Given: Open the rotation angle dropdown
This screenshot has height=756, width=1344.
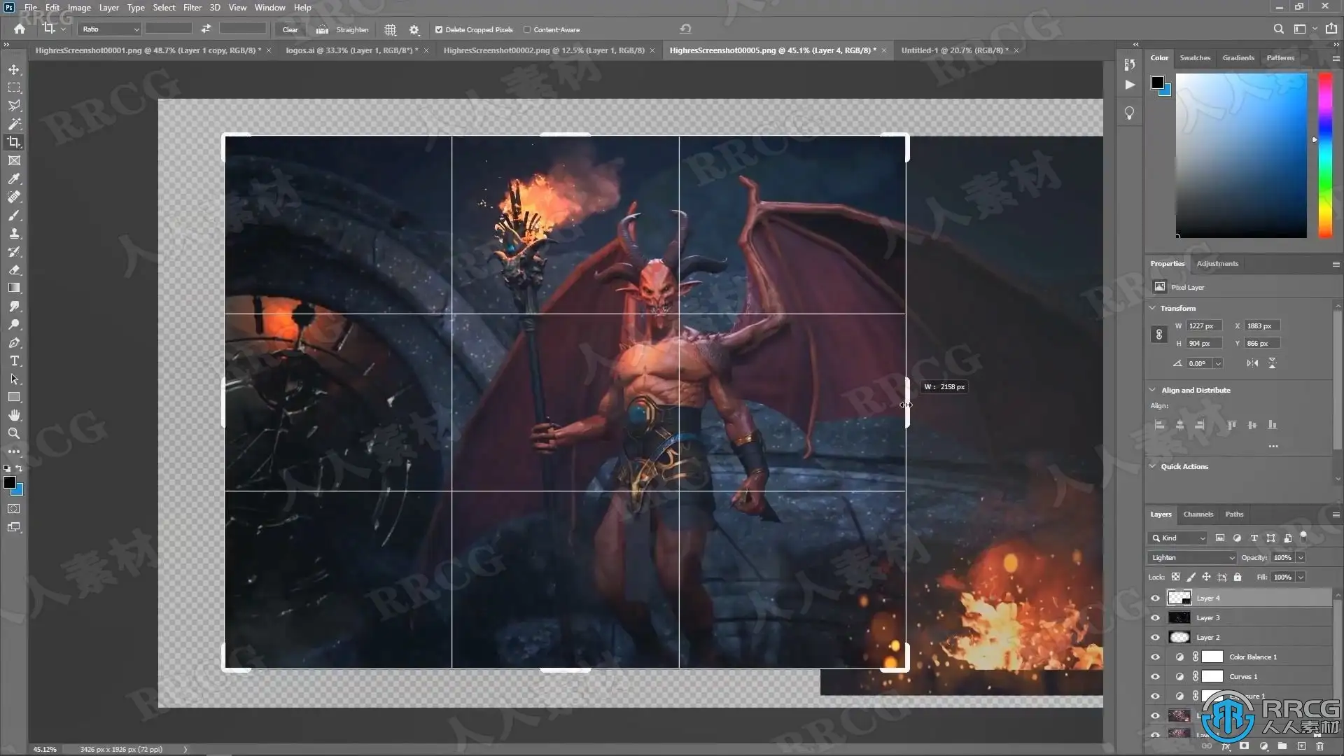Looking at the screenshot, I should (x=1219, y=363).
